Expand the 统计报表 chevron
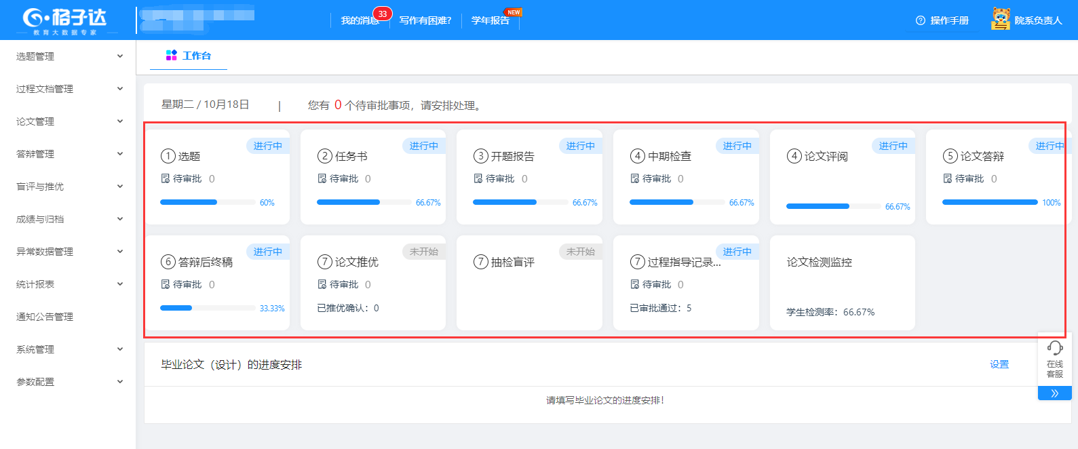Screen dimensions: 1078x449 120,284
